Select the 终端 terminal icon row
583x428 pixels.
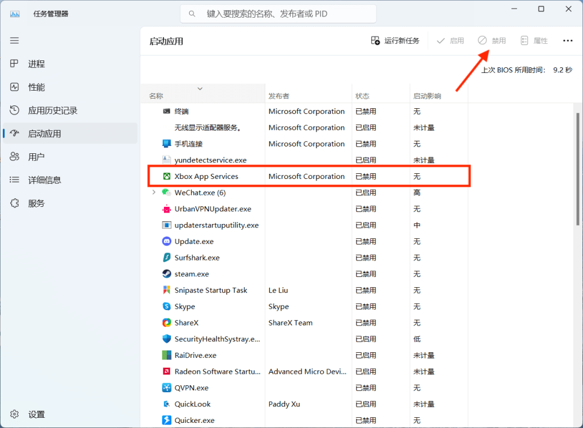pyautogui.click(x=167, y=111)
